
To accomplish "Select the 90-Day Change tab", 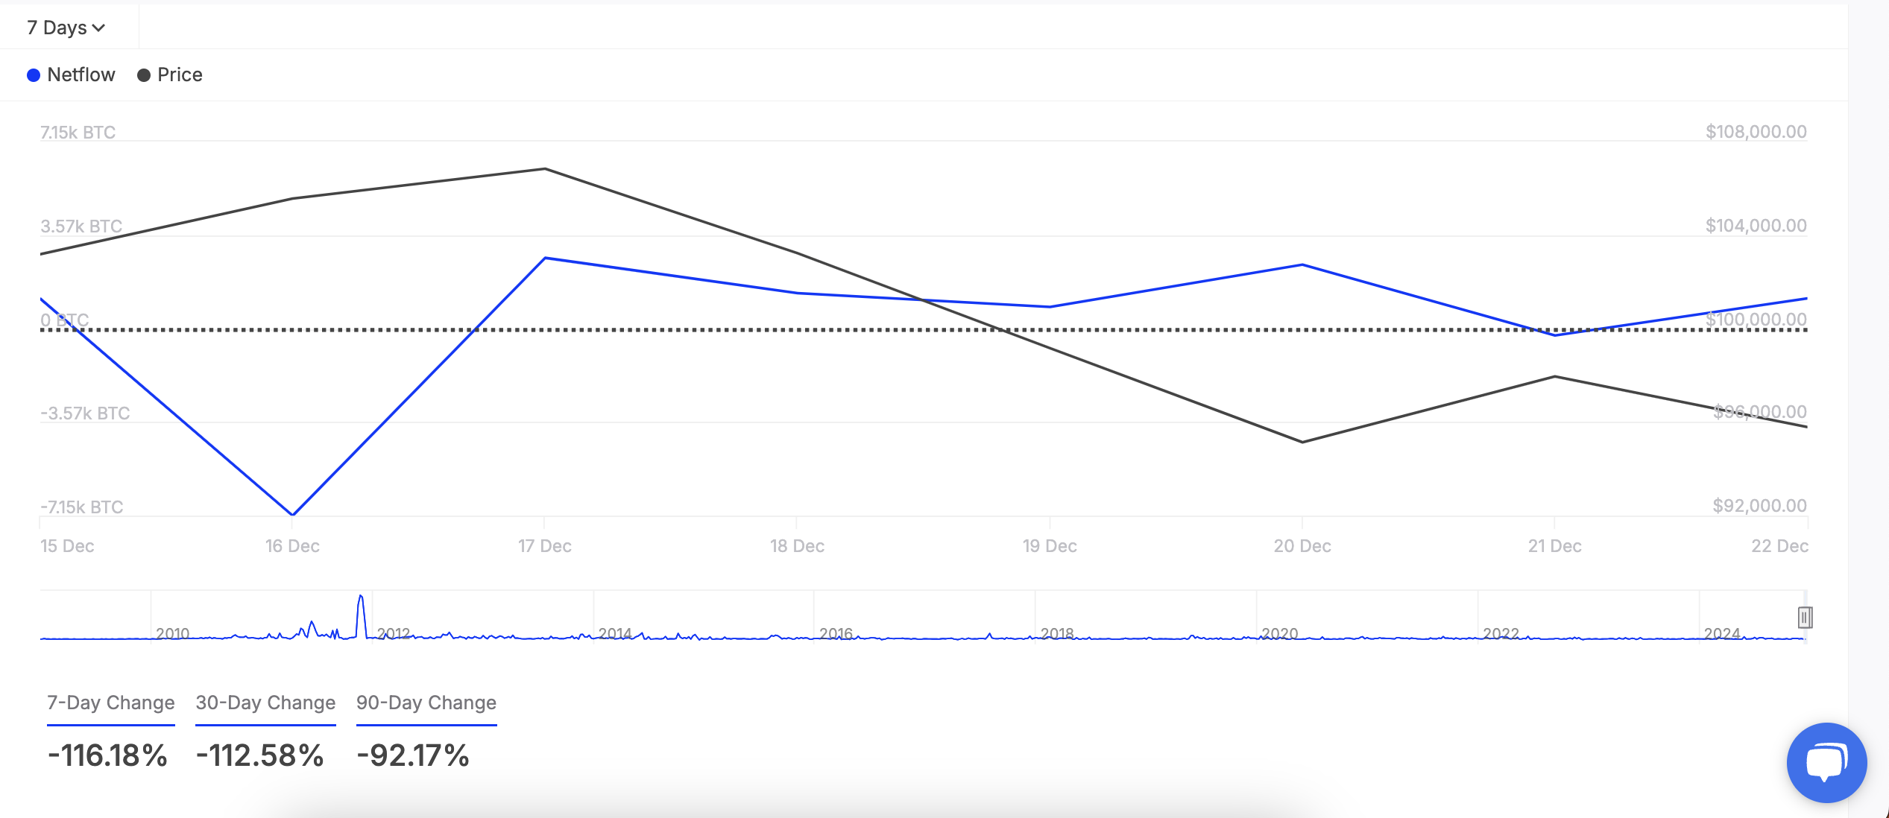I will [x=426, y=703].
